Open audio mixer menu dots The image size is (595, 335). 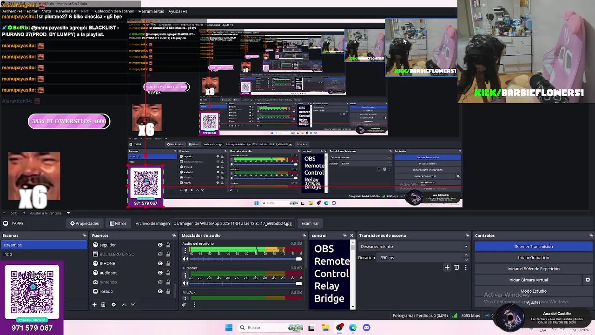coord(194,304)
